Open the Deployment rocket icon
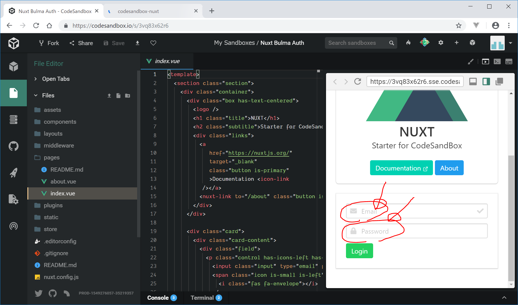This screenshot has height=305, width=518. pos(13,173)
